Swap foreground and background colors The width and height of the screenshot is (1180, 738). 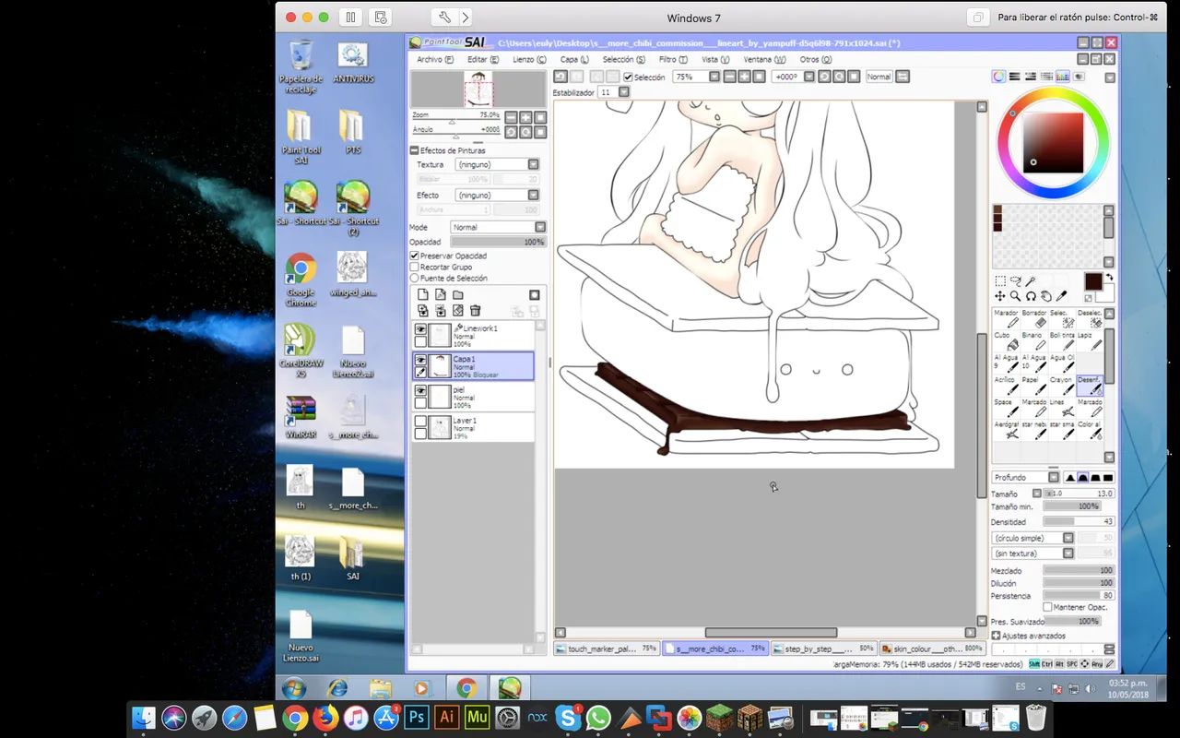click(x=1110, y=277)
